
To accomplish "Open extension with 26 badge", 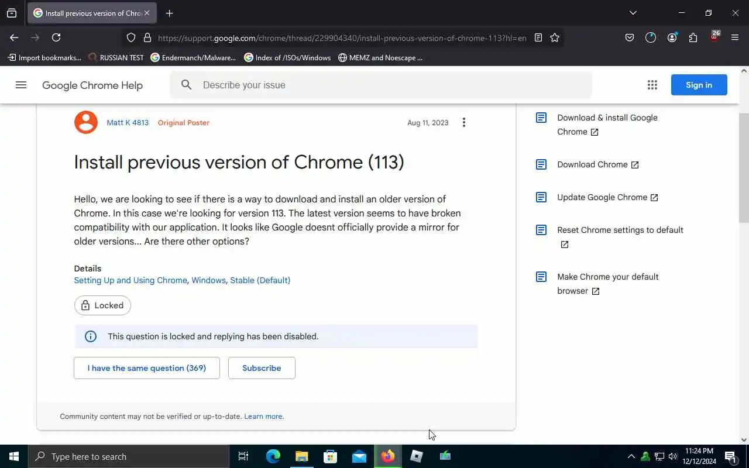I will (x=714, y=37).
